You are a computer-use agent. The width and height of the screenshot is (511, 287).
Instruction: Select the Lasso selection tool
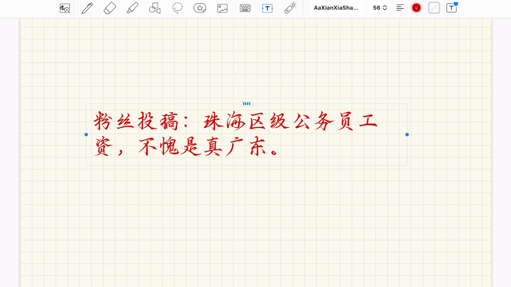pos(177,8)
